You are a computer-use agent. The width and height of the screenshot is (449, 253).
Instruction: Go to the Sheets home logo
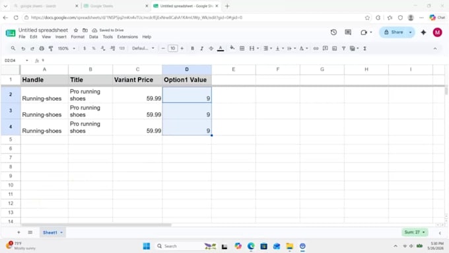(11, 33)
